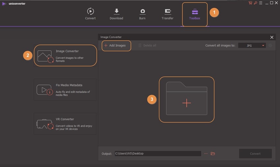
Task: Launch the Image Converter tool
Action: point(65,56)
